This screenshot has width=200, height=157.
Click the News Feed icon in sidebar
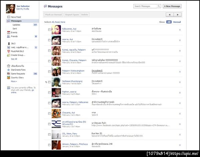9,17
